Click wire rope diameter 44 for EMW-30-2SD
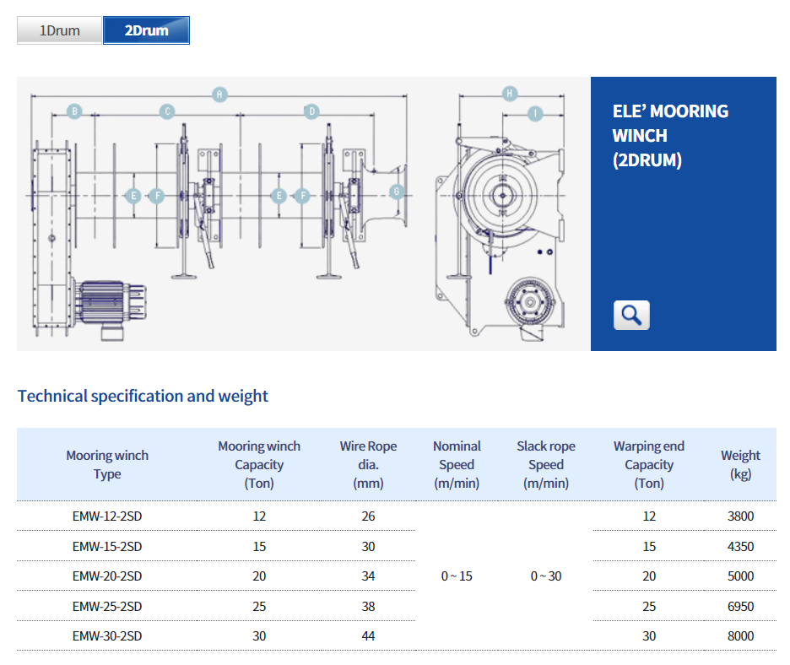 tap(368, 636)
